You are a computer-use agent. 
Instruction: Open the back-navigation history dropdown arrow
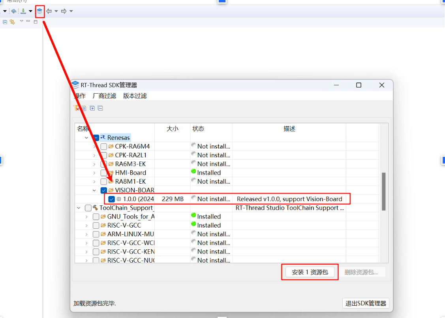[56, 11]
